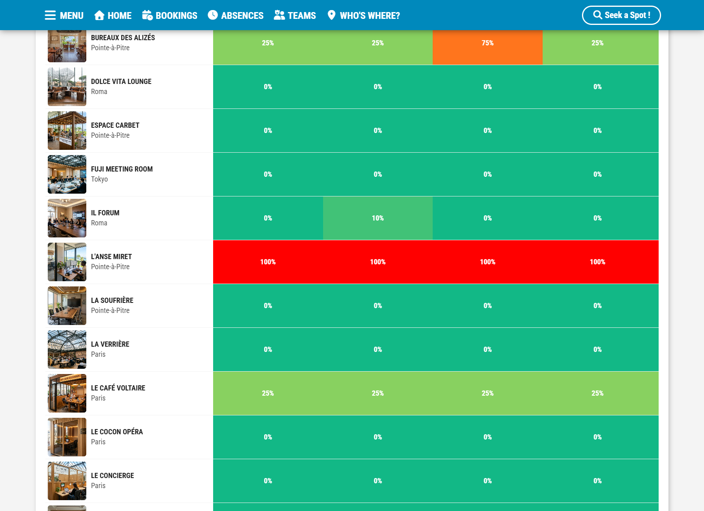Viewport: 704px width, 511px height.
Task: Open the Fuji Meeting Room thumbnail
Action: (67, 174)
